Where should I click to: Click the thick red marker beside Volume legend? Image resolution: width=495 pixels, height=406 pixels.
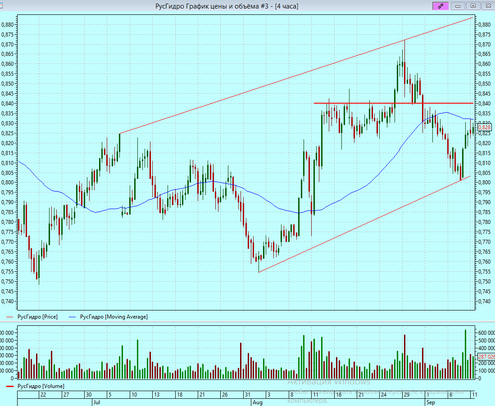pyautogui.click(x=10, y=387)
